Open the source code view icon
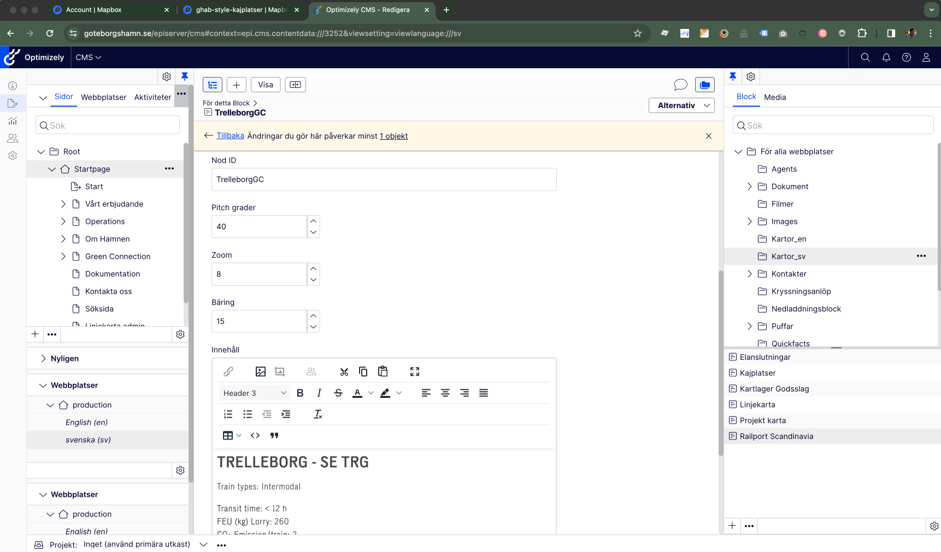 click(x=255, y=436)
